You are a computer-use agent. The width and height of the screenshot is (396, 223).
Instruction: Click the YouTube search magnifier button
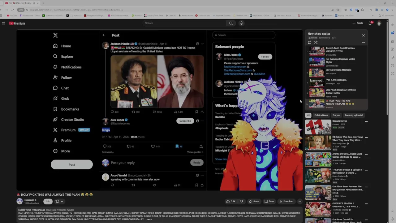[x=231, y=23]
